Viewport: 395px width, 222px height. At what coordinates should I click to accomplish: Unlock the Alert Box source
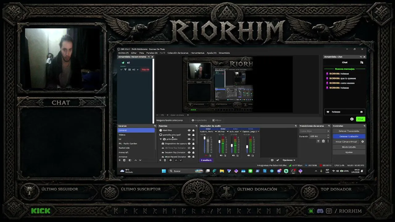click(193, 130)
